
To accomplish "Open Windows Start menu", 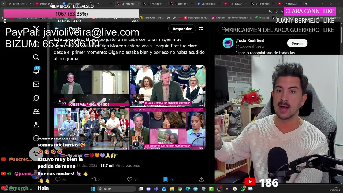I will pos(92,189).
